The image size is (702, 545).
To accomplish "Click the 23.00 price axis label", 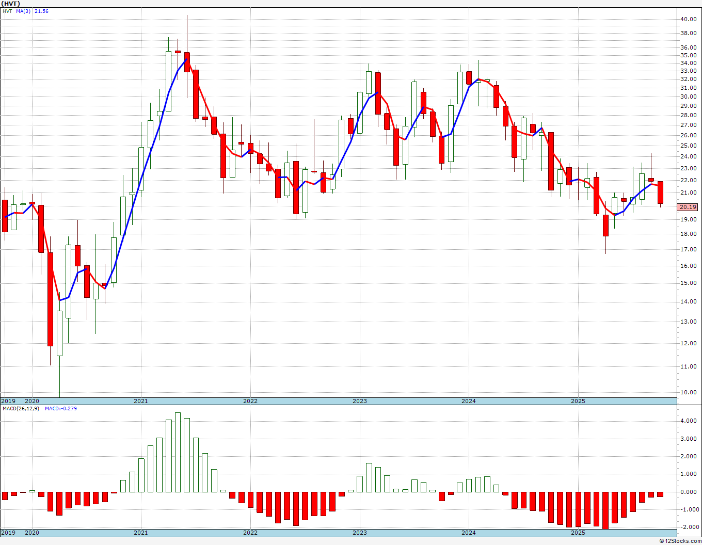I will click(x=688, y=168).
